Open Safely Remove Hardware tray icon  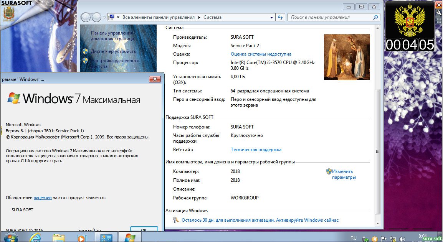click(x=365, y=239)
